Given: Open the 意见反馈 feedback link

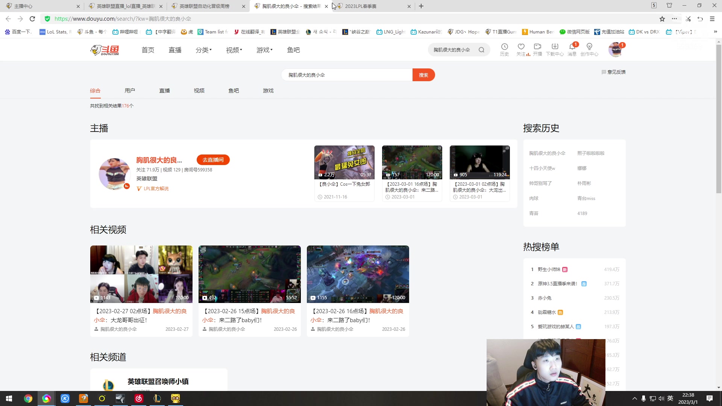Looking at the screenshot, I should [x=614, y=72].
